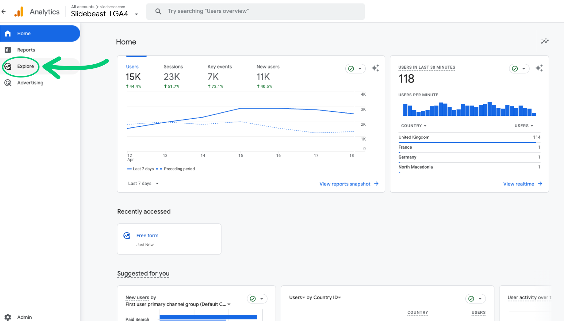Screen dimensions: 564x321
Task: Click the search magnifier icon
Action: coord(158,11)
